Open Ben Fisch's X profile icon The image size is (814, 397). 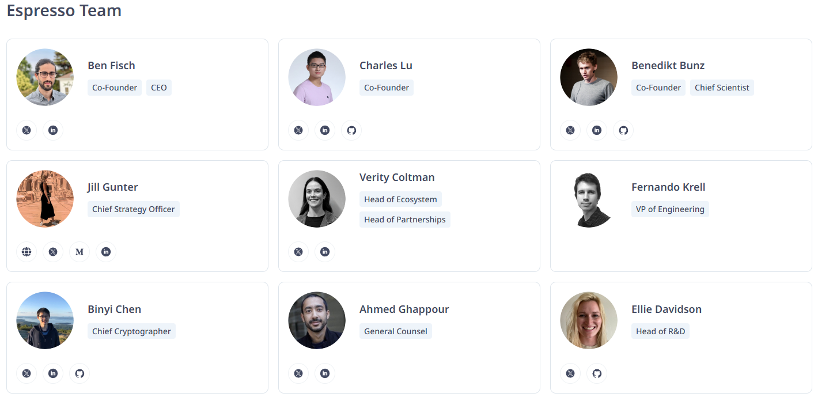coord(26,130)
